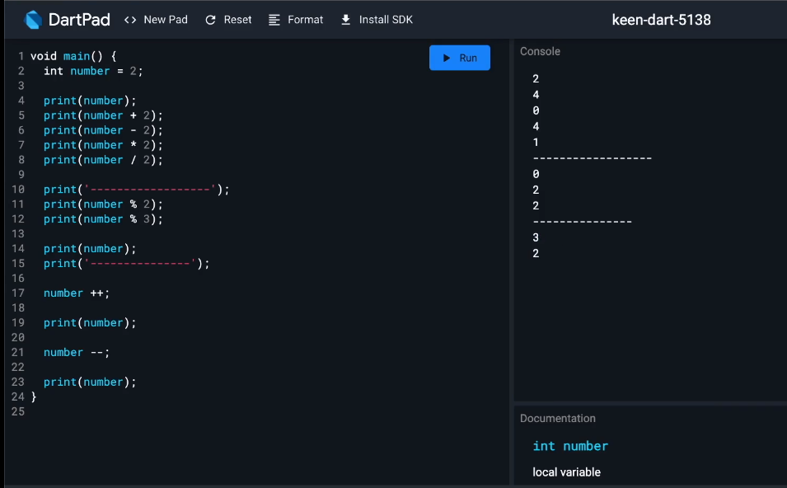Place cursor on line 1 'void main() {'

click(x=74, y=56)
